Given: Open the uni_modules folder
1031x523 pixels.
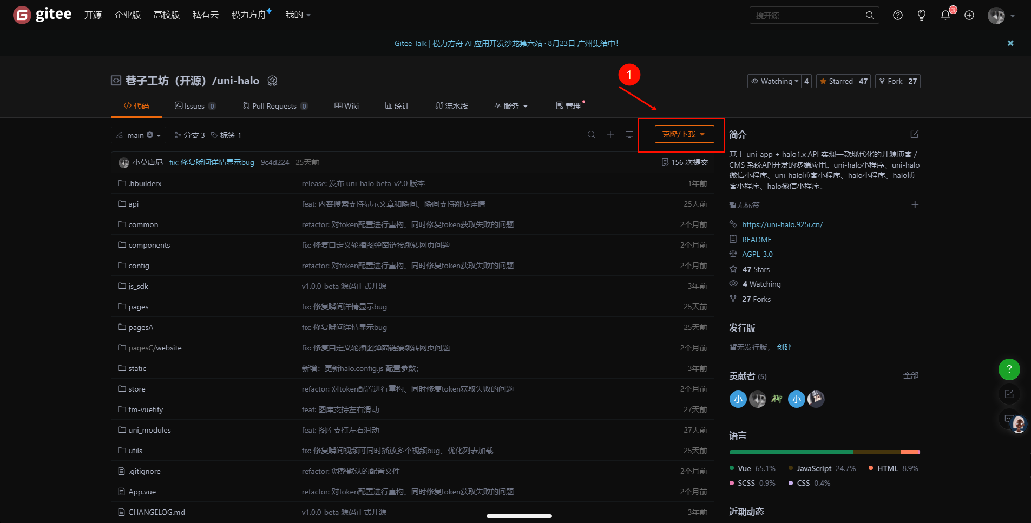Looking at the screenshot, I should tap(149, 430).
